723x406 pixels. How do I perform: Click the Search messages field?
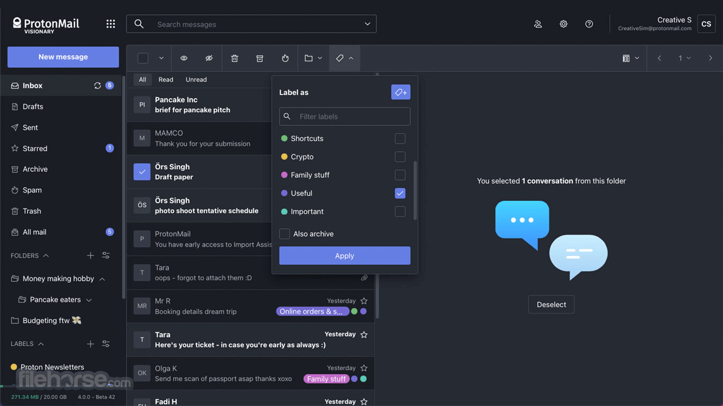tap(251, 24)
